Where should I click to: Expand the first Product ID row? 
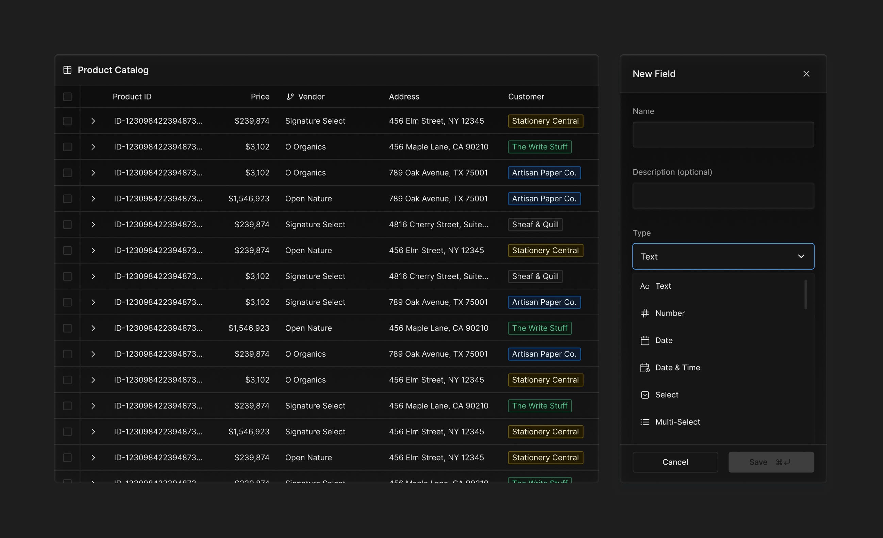coord(93,121)
